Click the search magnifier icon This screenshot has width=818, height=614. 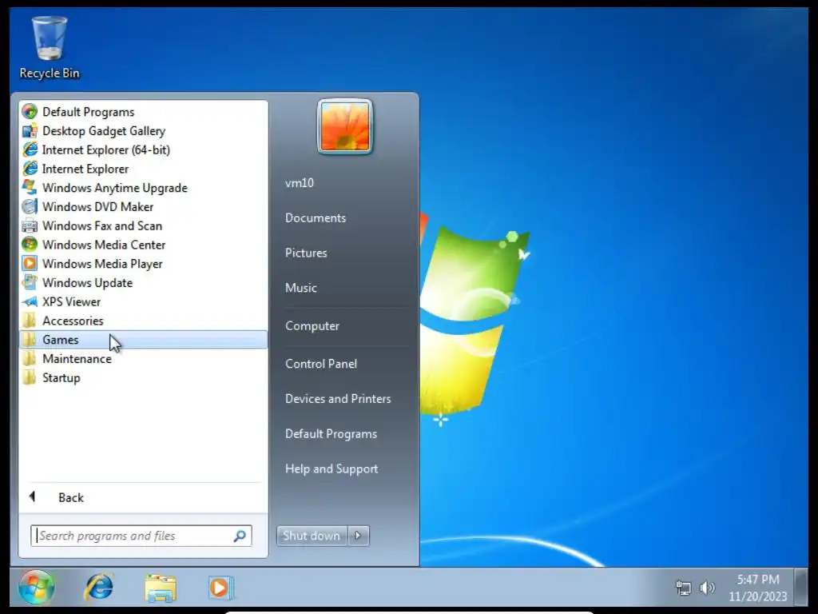[240, 536]
